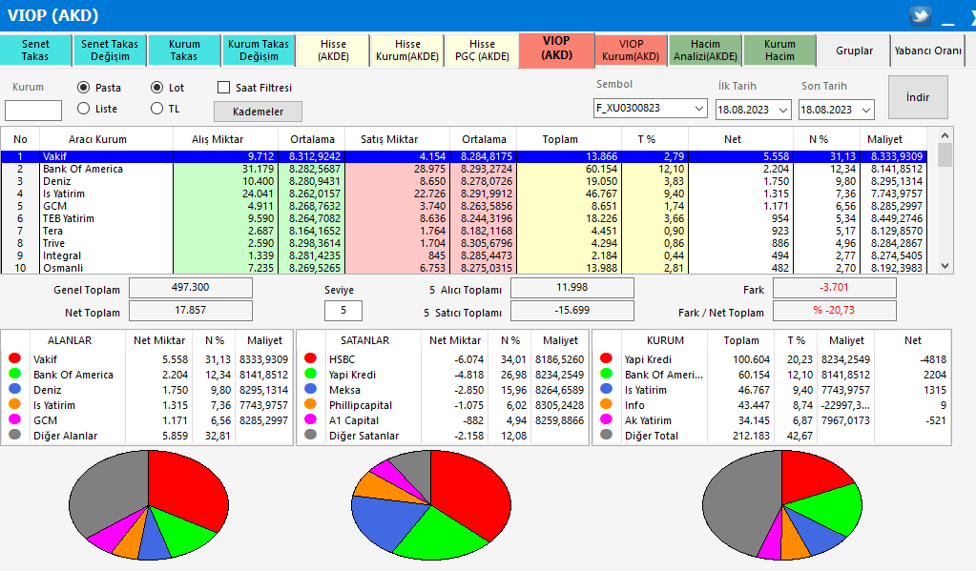Click the green swatch beside Yapi Kredi in SATANLAR
The width and height of the screenshot is (976, 571).
coord(311,374)
